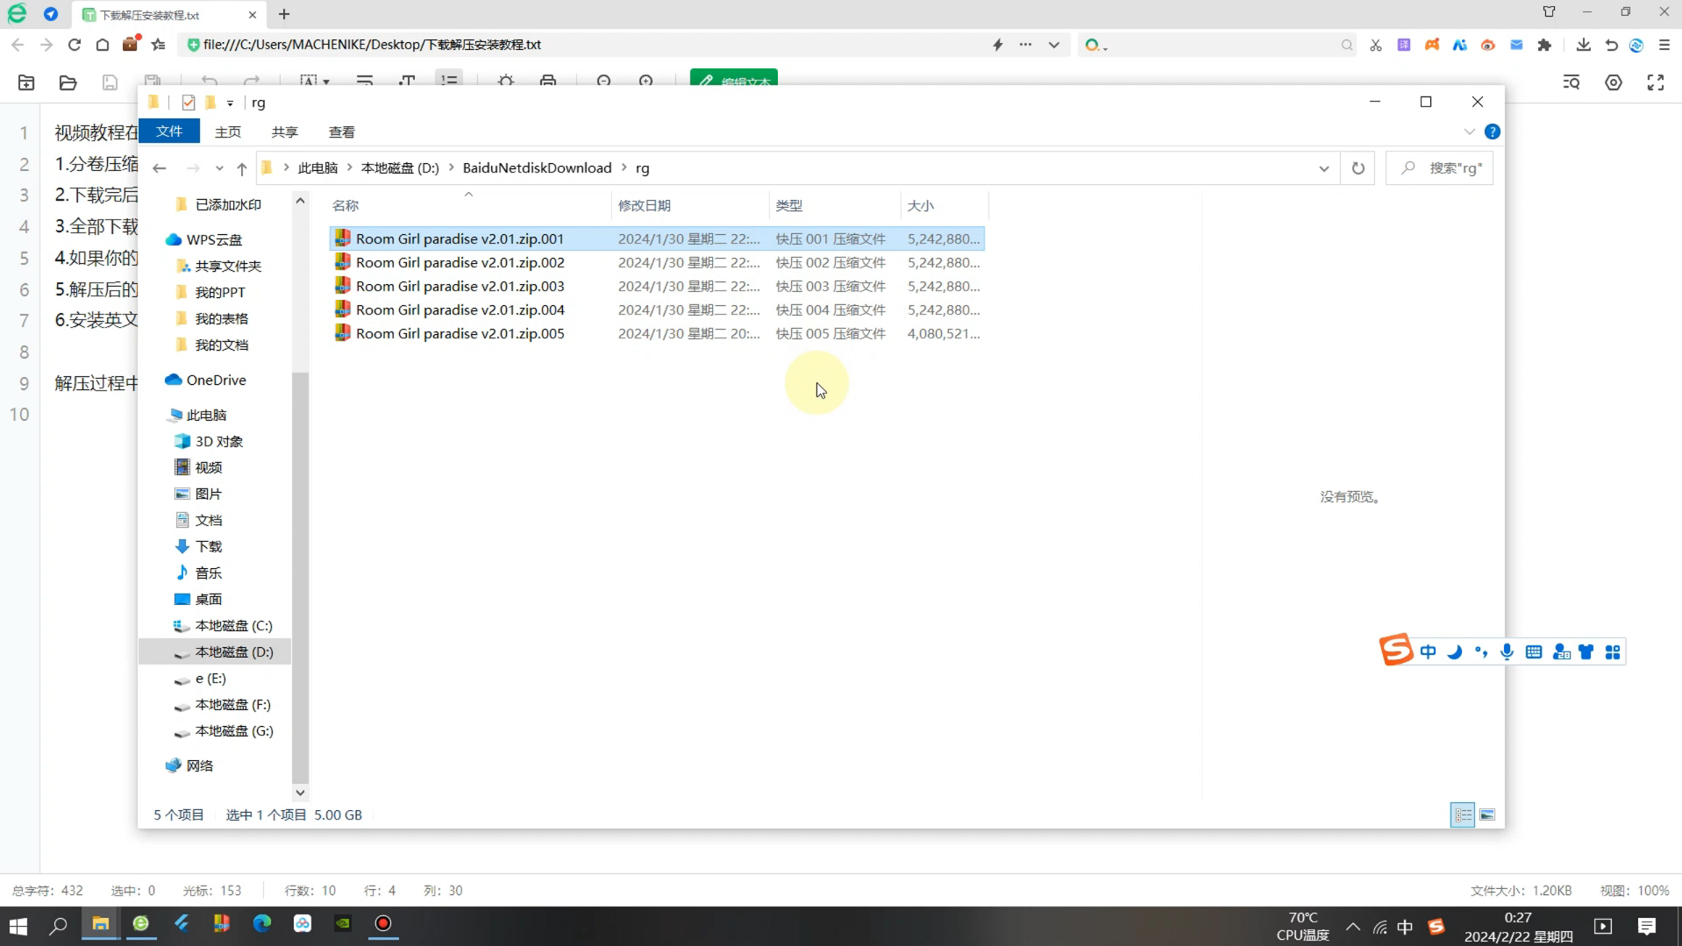Click the Sogou microphone voice input icon
This screenshot has height=946, width=1682.
(1507, 652)
